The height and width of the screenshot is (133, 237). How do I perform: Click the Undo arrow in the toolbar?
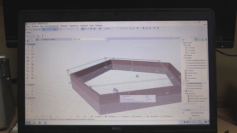pyautogui.click(x=28, y=30)
